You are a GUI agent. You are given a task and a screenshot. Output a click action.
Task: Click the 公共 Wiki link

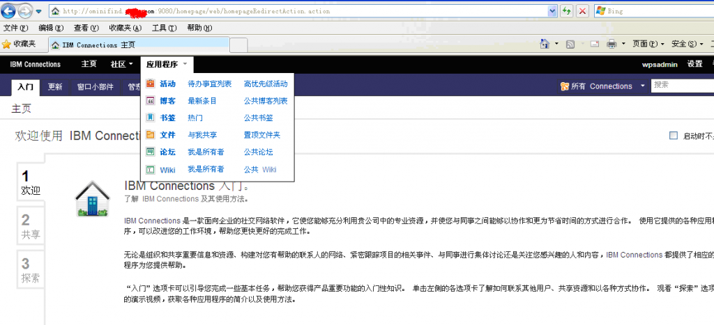pyautogui.click(x=260, y=170)
